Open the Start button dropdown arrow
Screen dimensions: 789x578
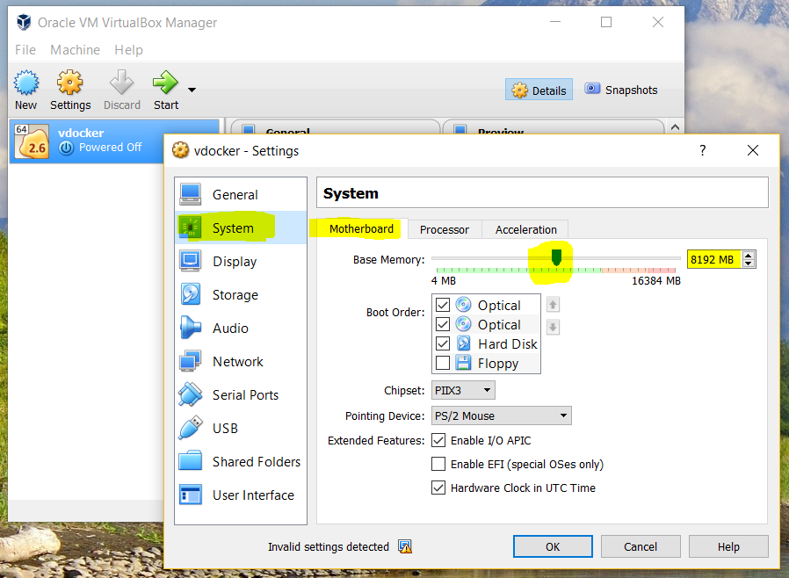tap(192, 90)
